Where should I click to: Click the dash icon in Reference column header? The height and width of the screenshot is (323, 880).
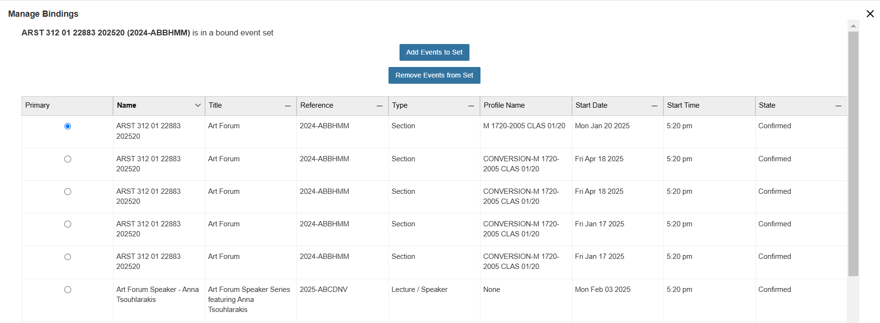pos(379,106)
